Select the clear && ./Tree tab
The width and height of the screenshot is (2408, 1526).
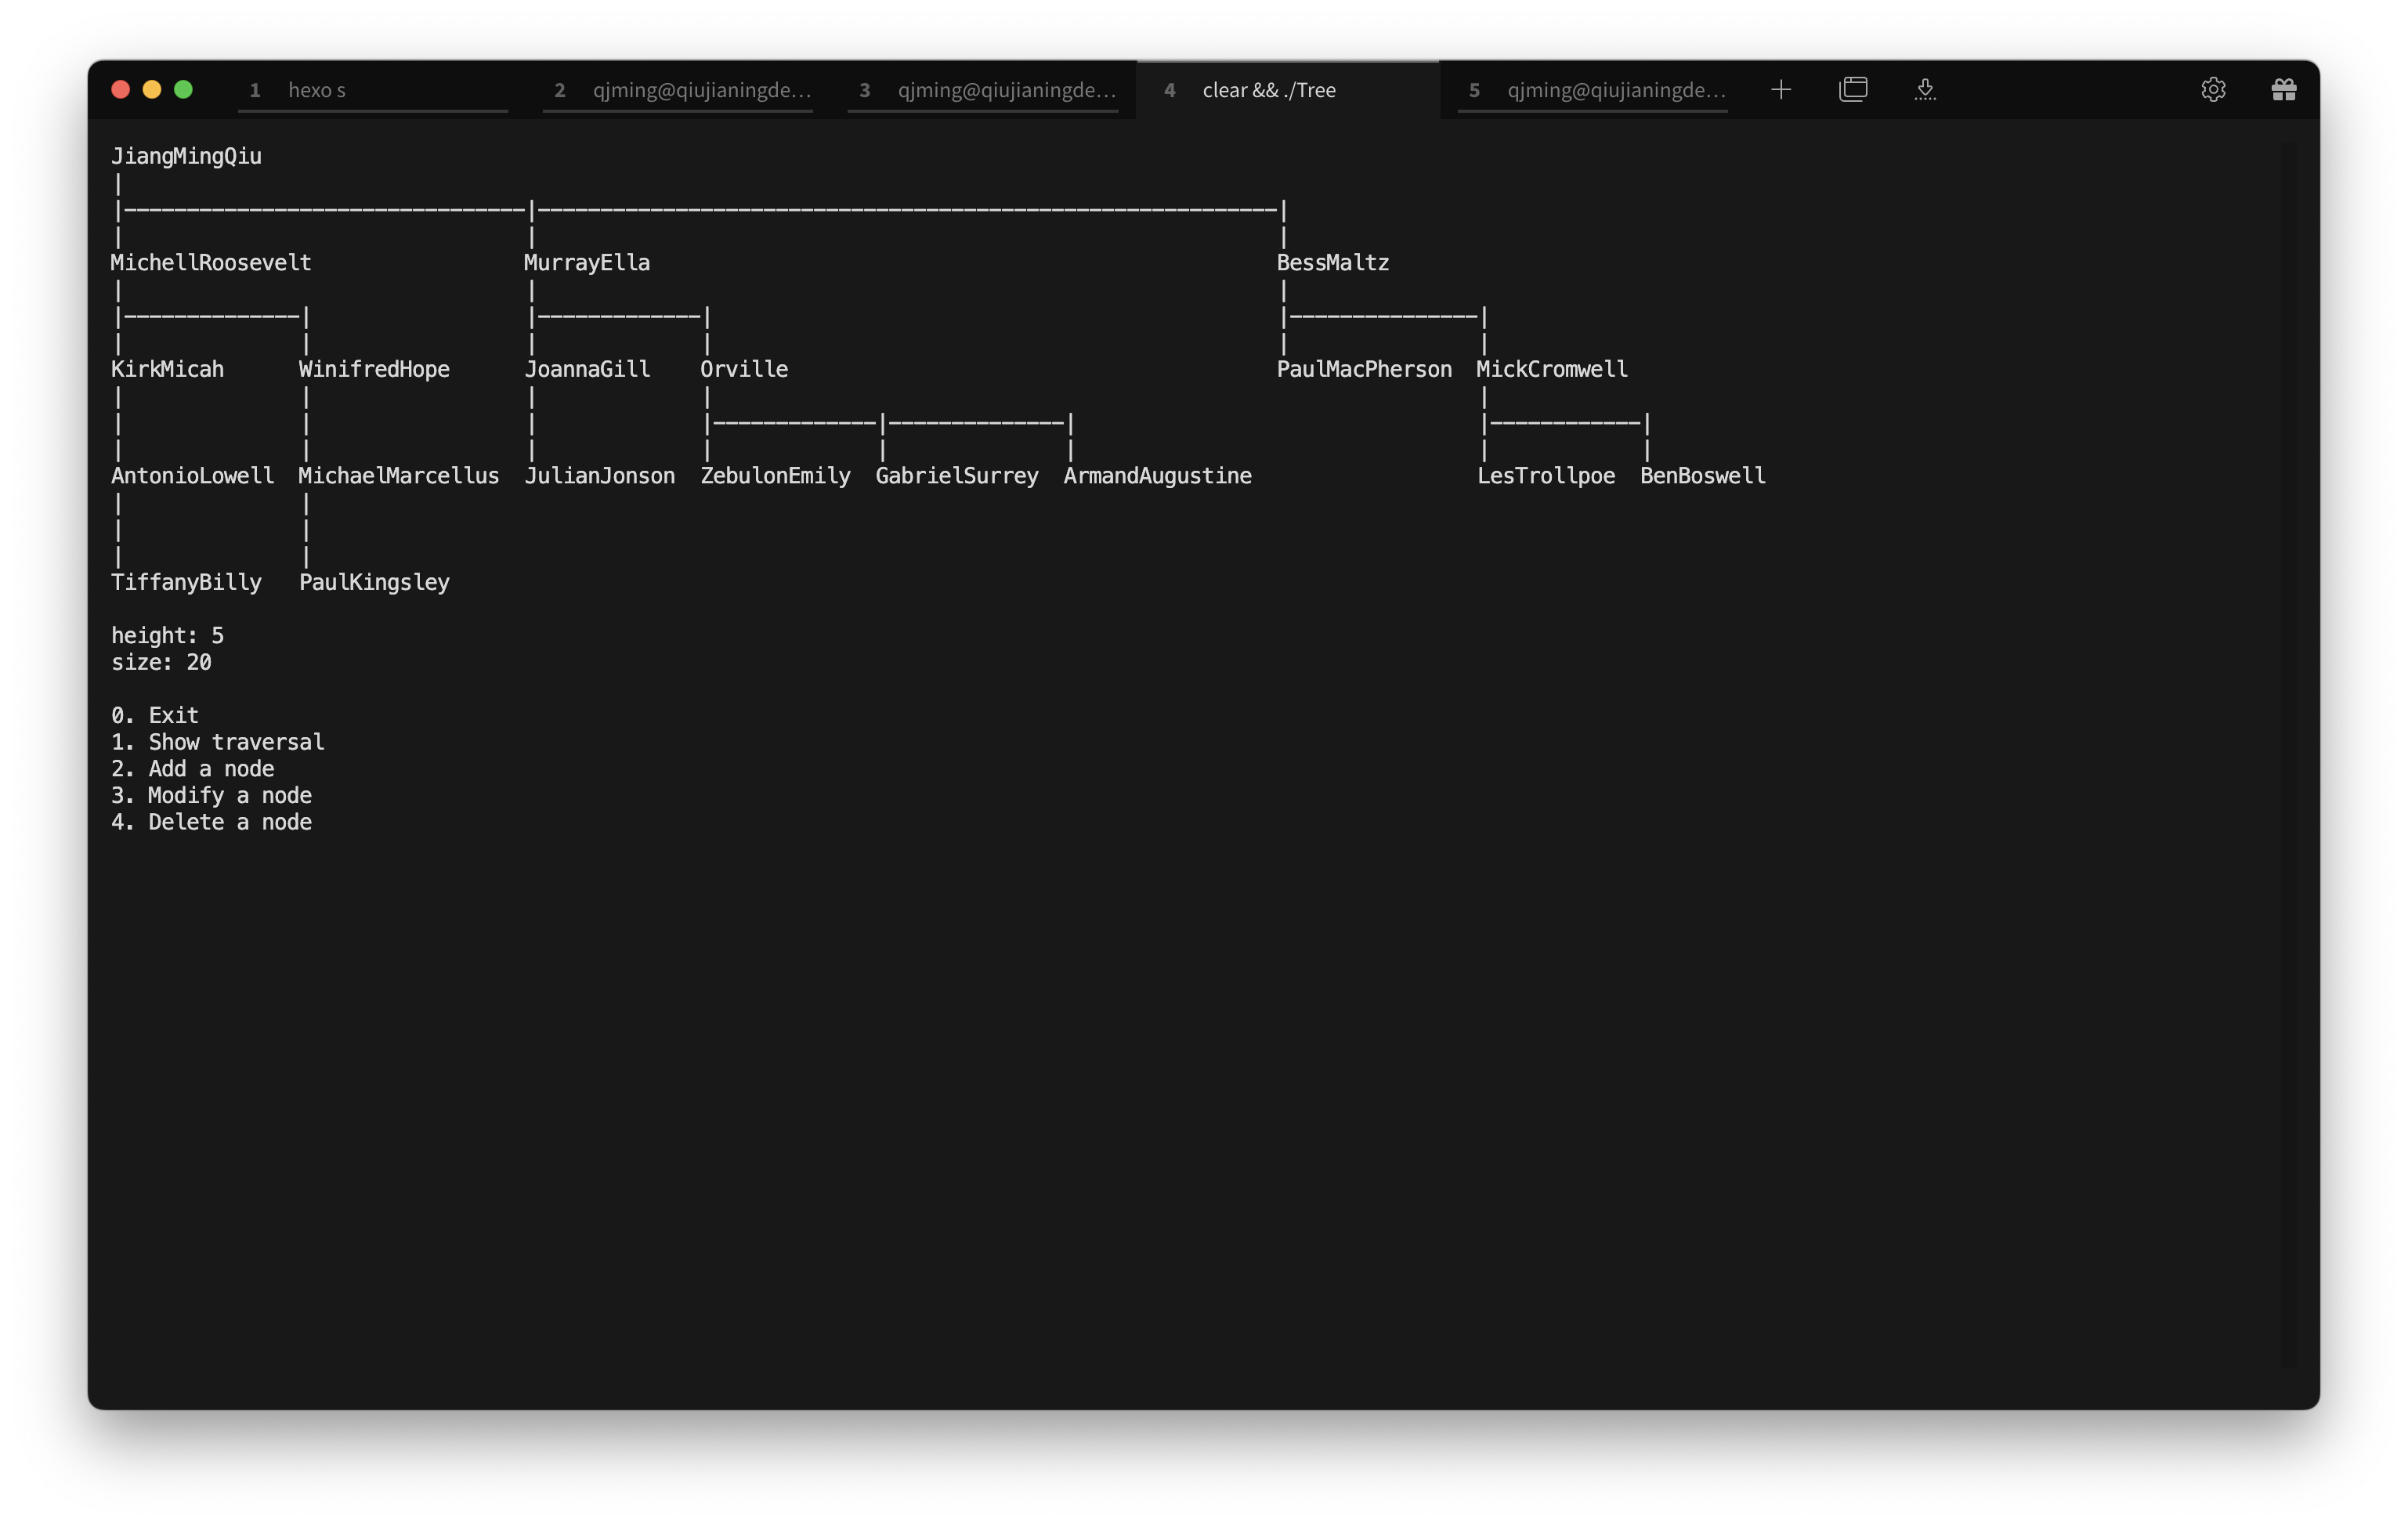1288,90
